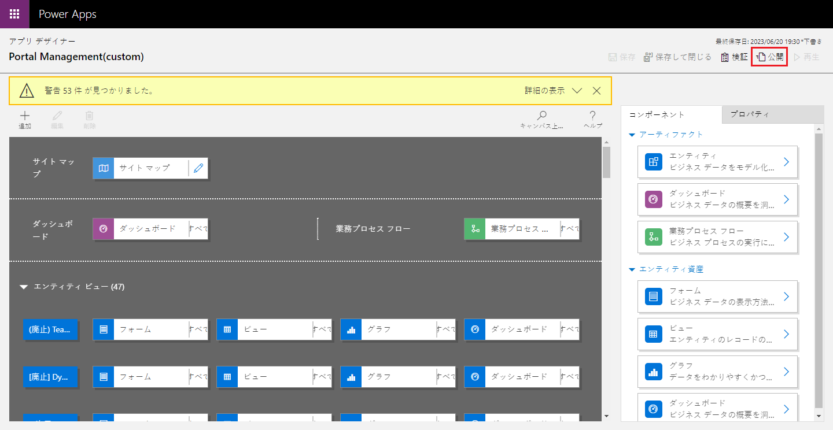
Task: Open フォーム component chevron
Action: coord(786,296)
